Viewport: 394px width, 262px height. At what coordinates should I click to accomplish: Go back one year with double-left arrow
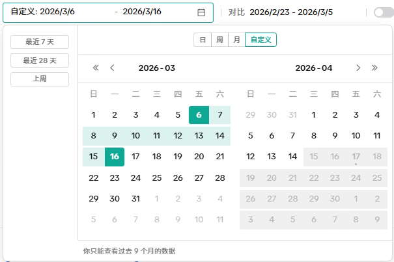(96, 68)
